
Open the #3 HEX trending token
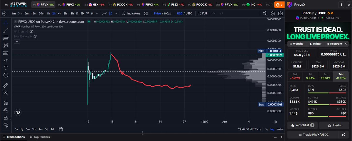point(94,4)
